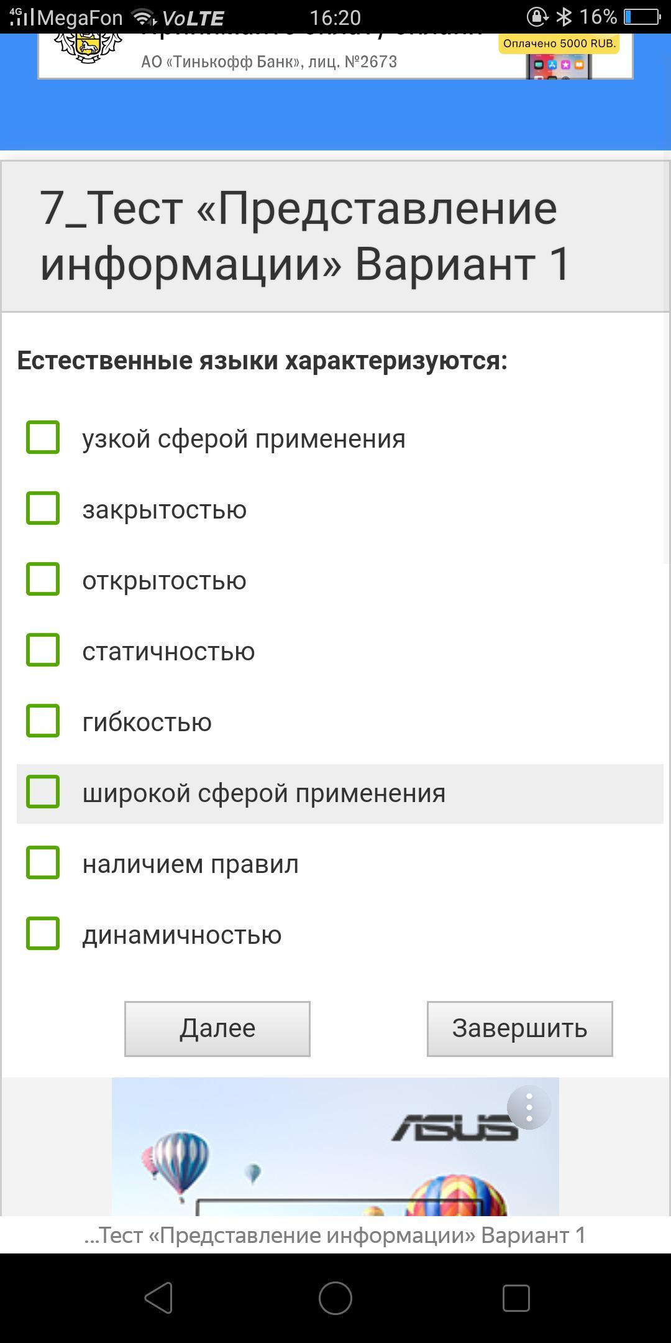Select the "динамичностью" checkbox
The image size is (671, 1343).
click(x=43, y=934)
